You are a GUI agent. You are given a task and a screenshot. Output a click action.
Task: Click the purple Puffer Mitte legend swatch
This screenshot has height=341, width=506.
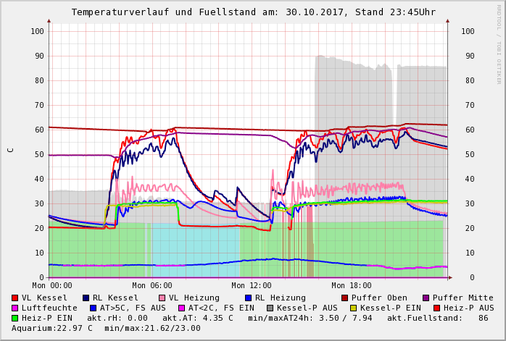[425, 298]
